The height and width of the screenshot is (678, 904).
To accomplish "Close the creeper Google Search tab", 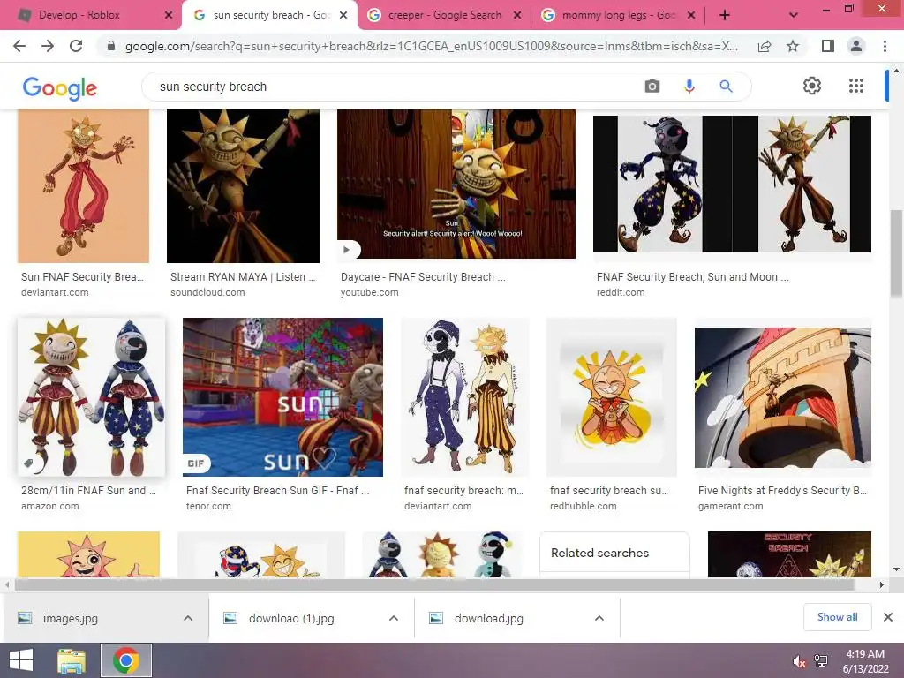I will [517, 15].
